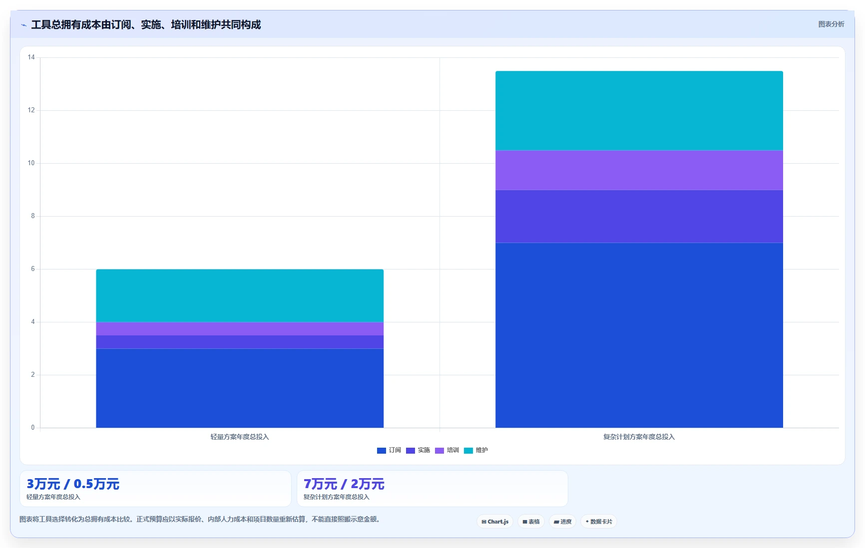This screenshot has height=548, width=865.
Task: Click the Chart.js tag
Action: [x=495, y=522]
